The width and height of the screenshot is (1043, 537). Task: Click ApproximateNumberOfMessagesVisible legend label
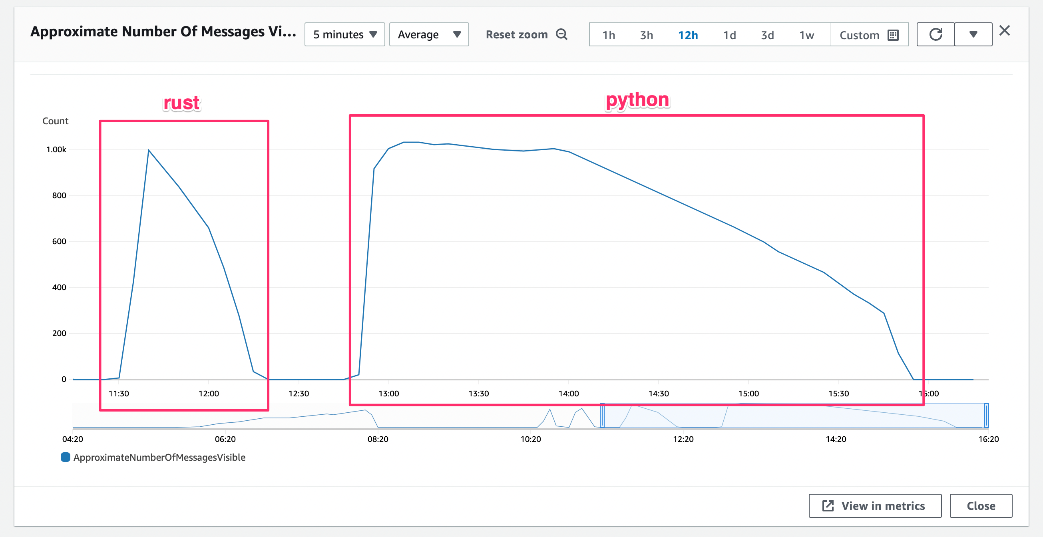pyautogui.click(x=159, y=457)
